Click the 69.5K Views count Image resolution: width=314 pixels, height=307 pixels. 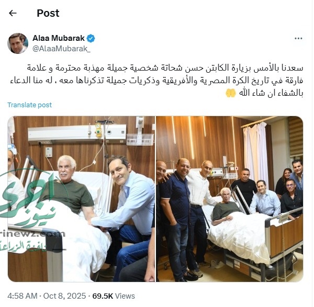click(x=114, y=296)
